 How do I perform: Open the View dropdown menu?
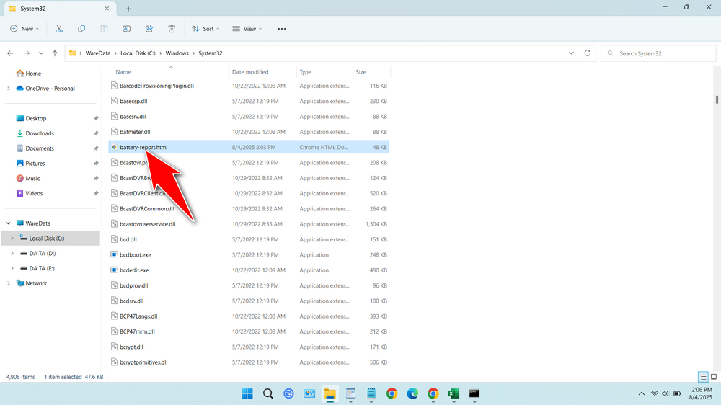pos(247,29)
